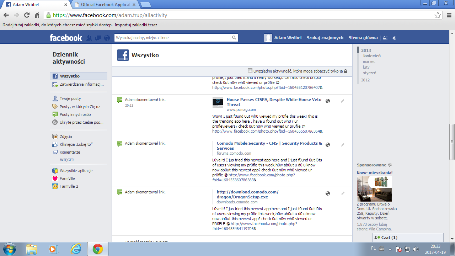Edit the House Passes CISPA entry pencil
455x256 pixels.
point(343,101)
